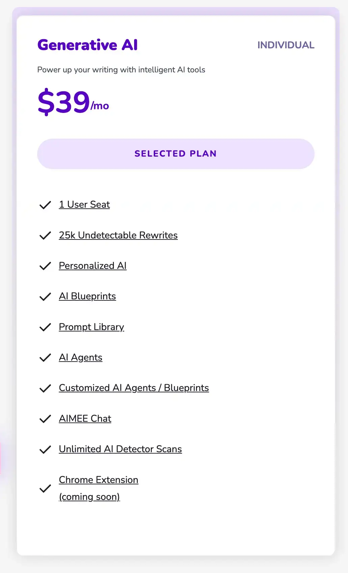The height and width of the screenshot is (573, 348).
Task: Open the 1 User Seat link
Action: (x=84, y=205)
